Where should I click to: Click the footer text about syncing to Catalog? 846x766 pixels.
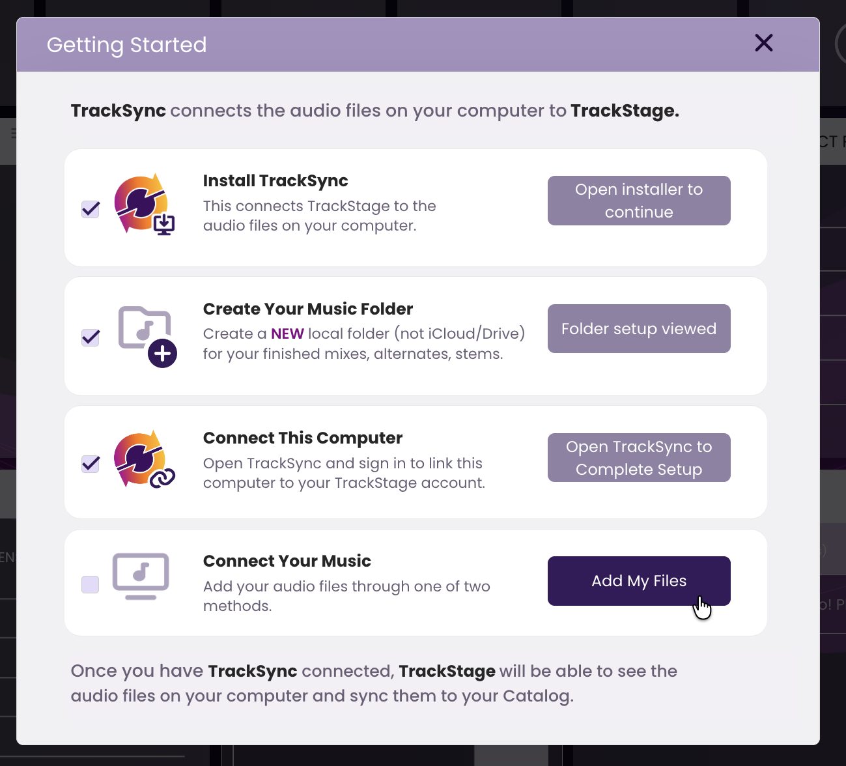coord(374,683)
